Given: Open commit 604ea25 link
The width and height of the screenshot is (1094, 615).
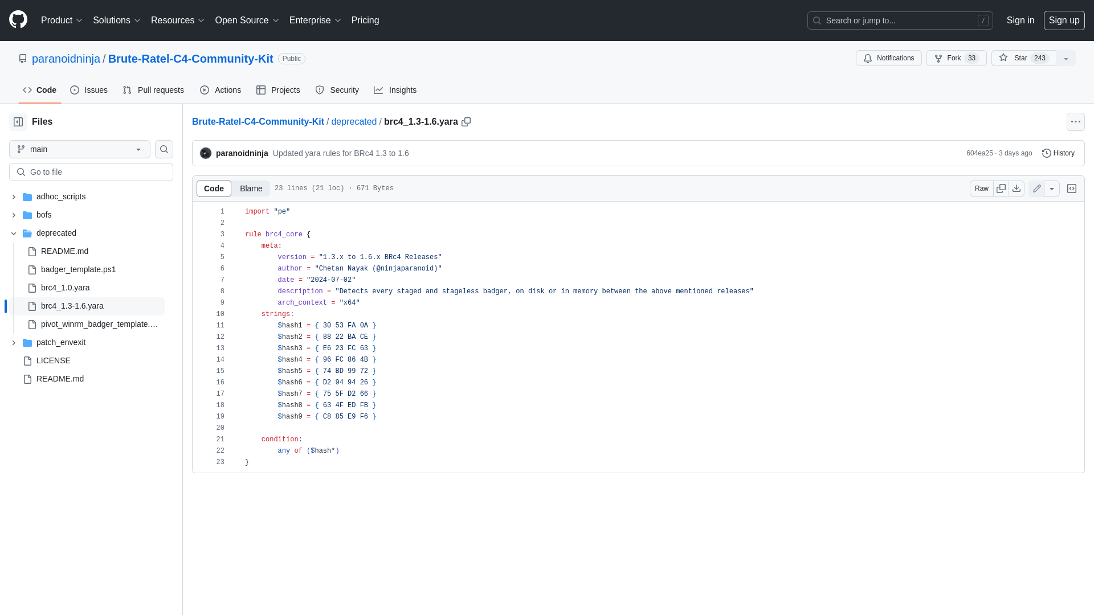Looking at the screenshot, I should 979,153.
